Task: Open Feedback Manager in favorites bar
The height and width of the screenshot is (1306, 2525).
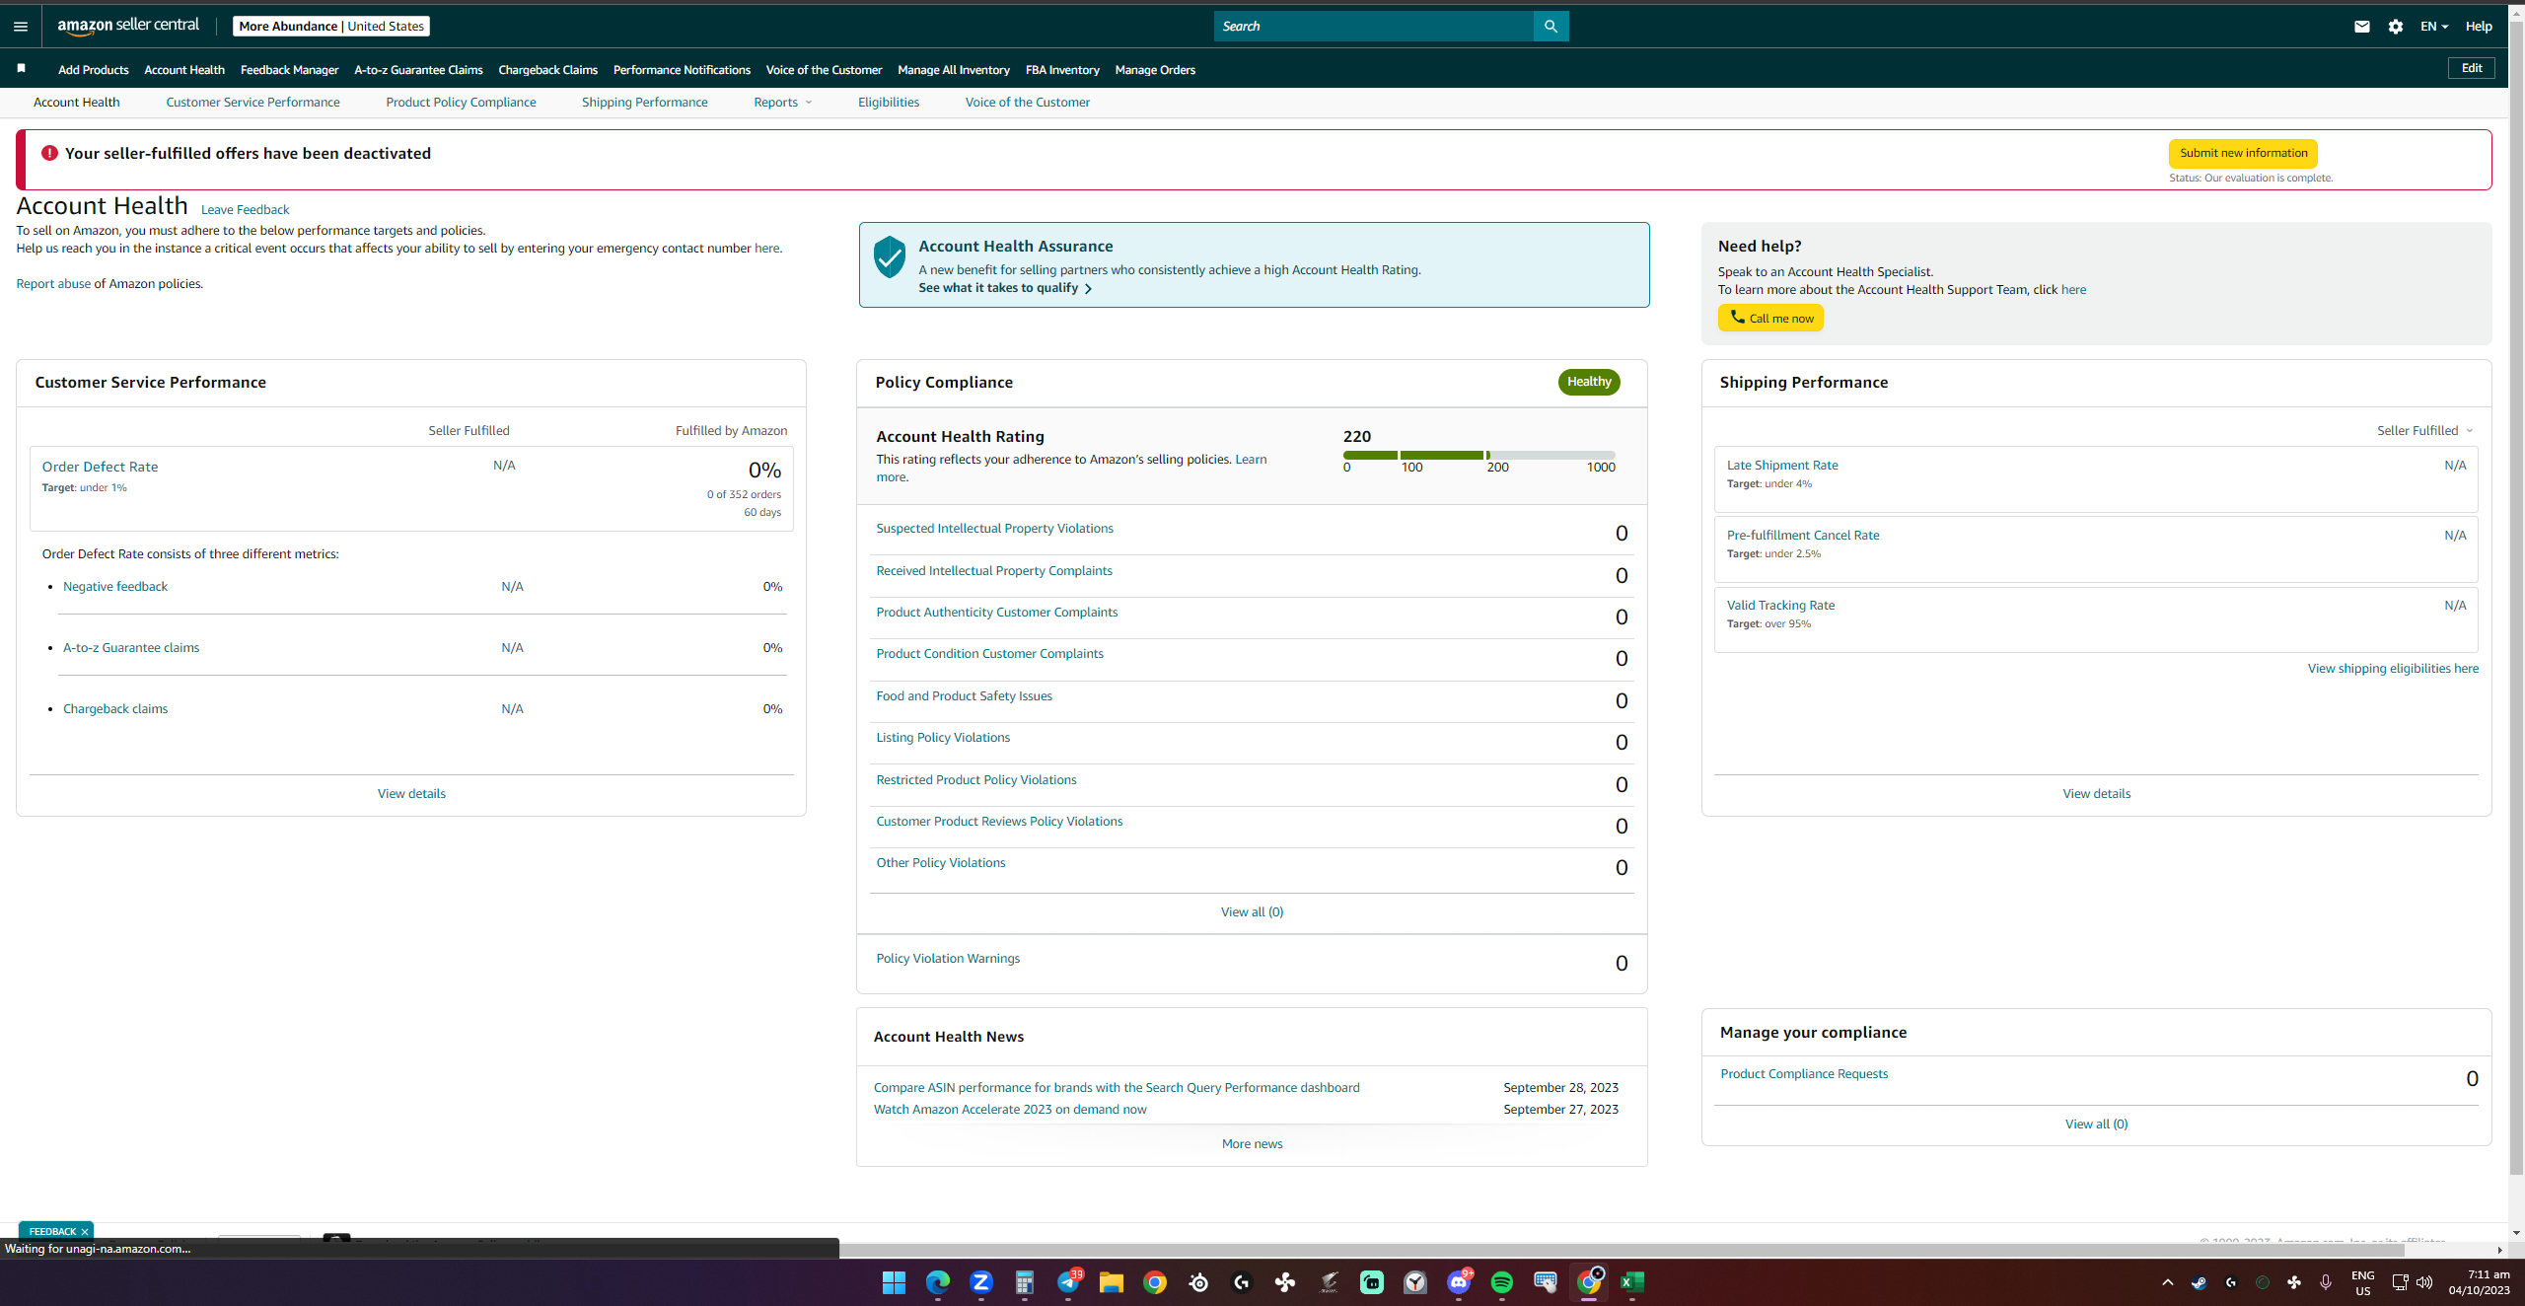Action: (x=289, y=70)
